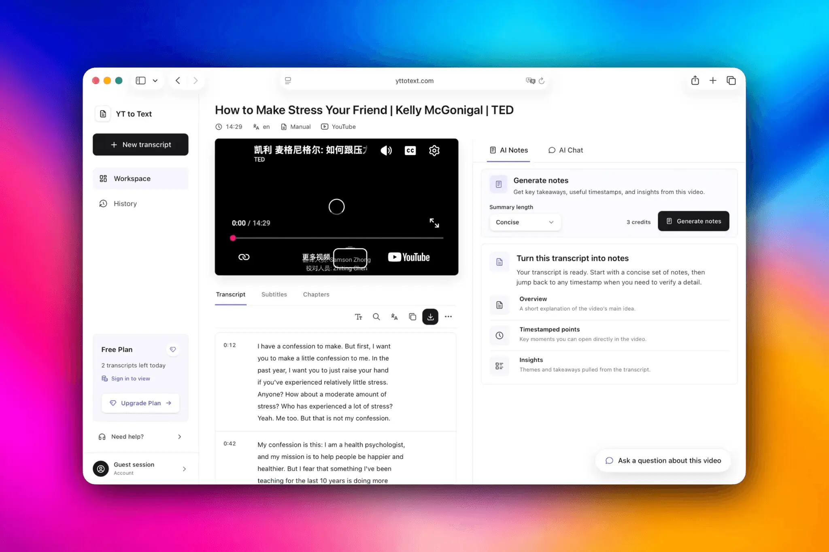Open the AI Chat tab
Viewport: 829px width, 552px height.
tap(565, 150)
